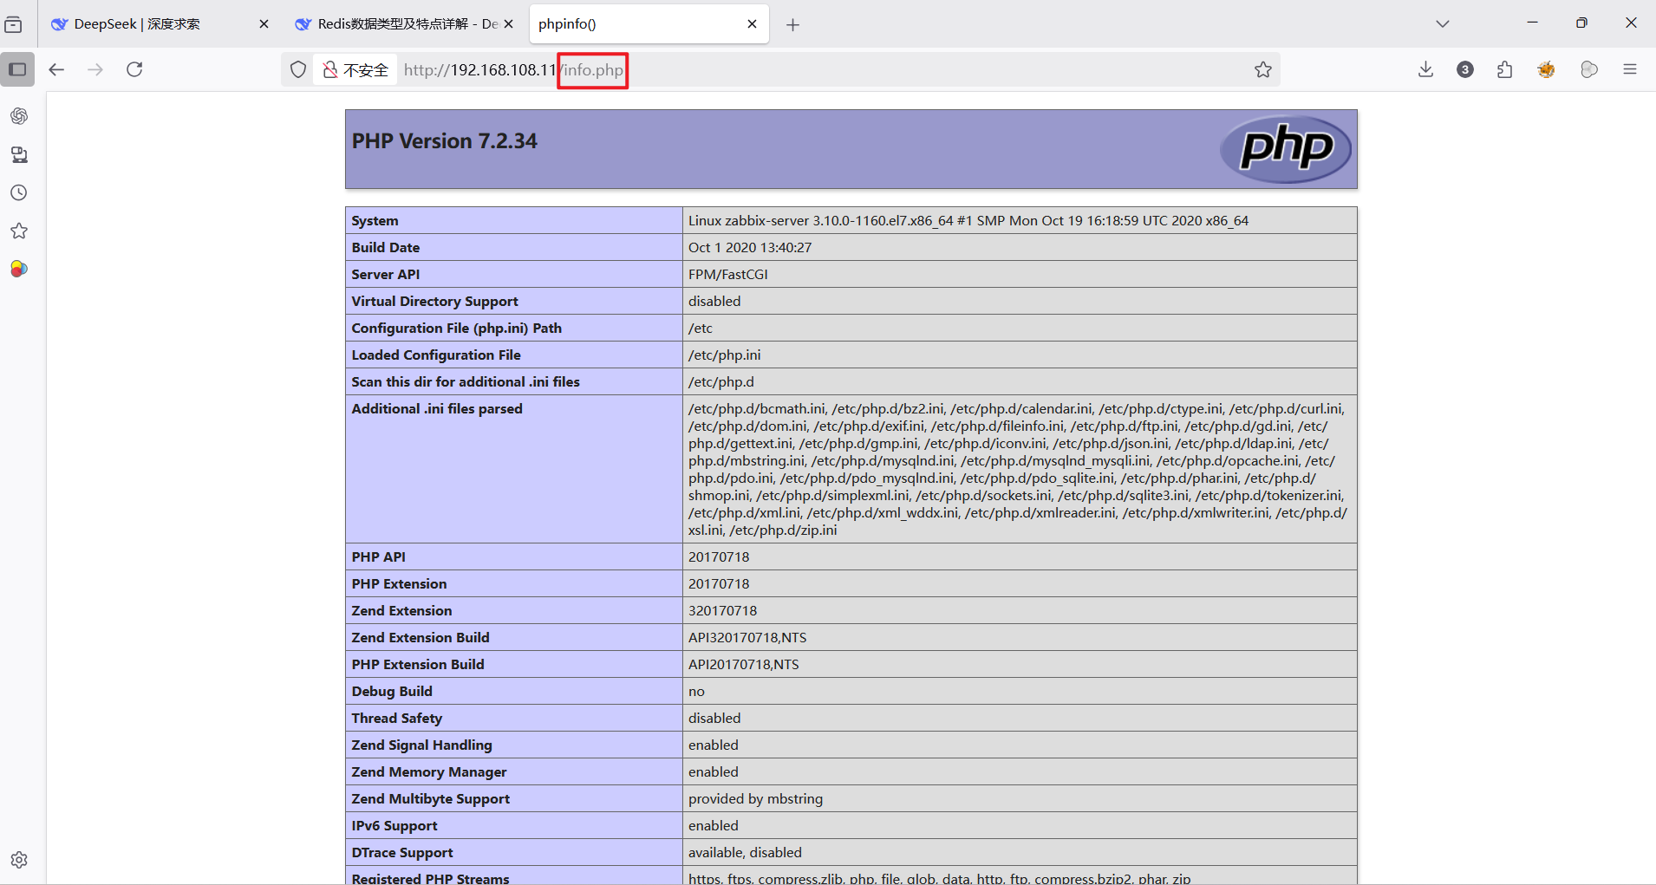Click the System row label
Screen dimensions: 1656x885
pyautogui.click(x=375, y=221)
